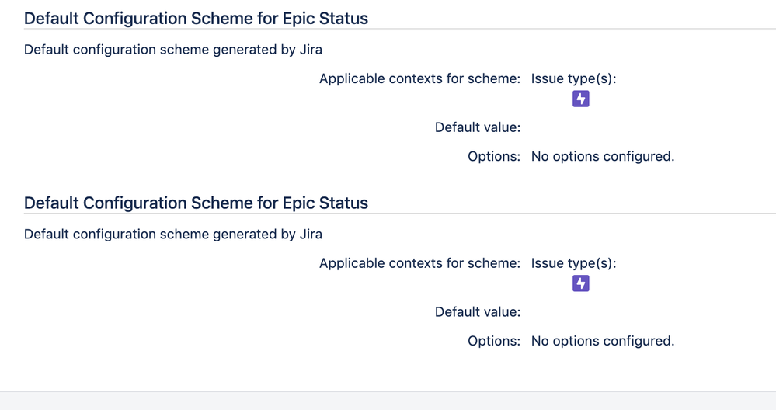This screenshot has height=410, width=776.
Task: Click the 'Applicable contexts for scheme:' label in the second scheme
Action: click(x=419, y=263)
